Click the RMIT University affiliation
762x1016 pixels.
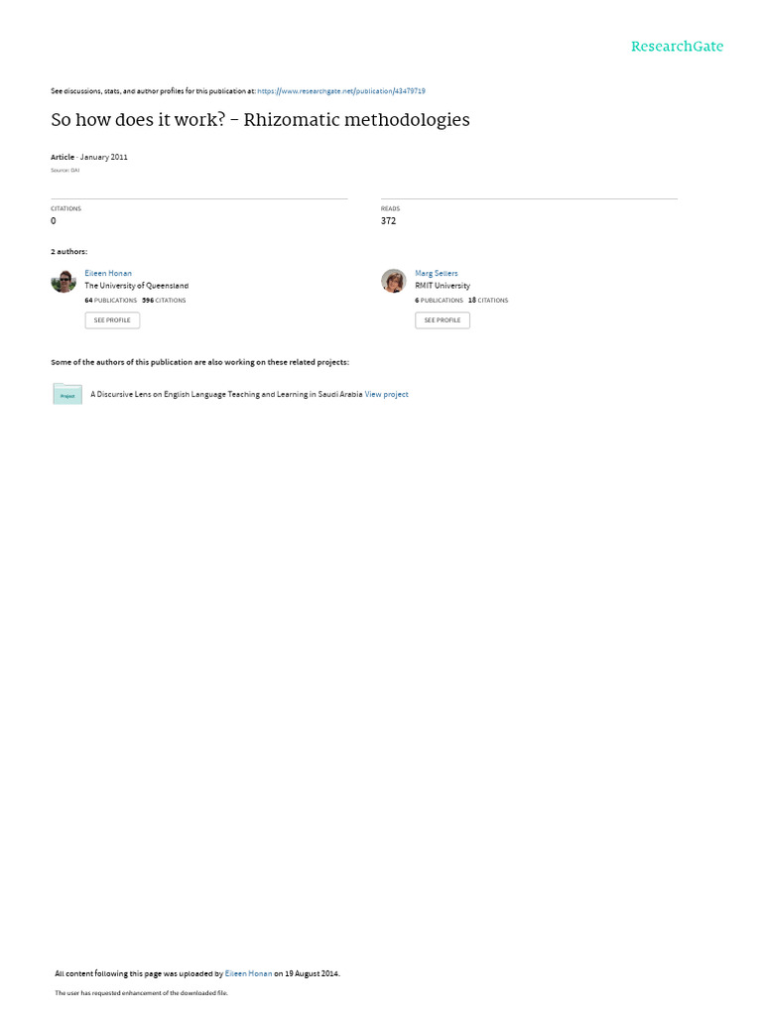pos(443,286)
